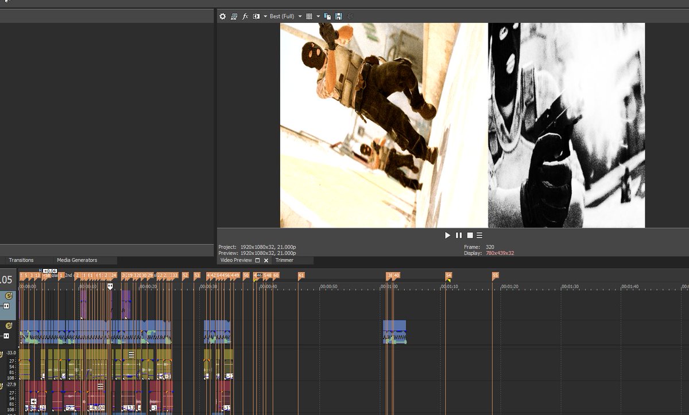Viewport: 689px width, 415px height.
Task: Jump to marker 60 on timeline
Action: [276, 276]
